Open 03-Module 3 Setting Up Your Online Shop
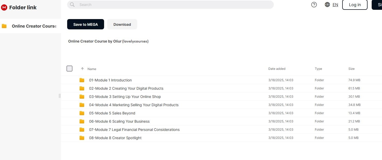 [125, 97]
